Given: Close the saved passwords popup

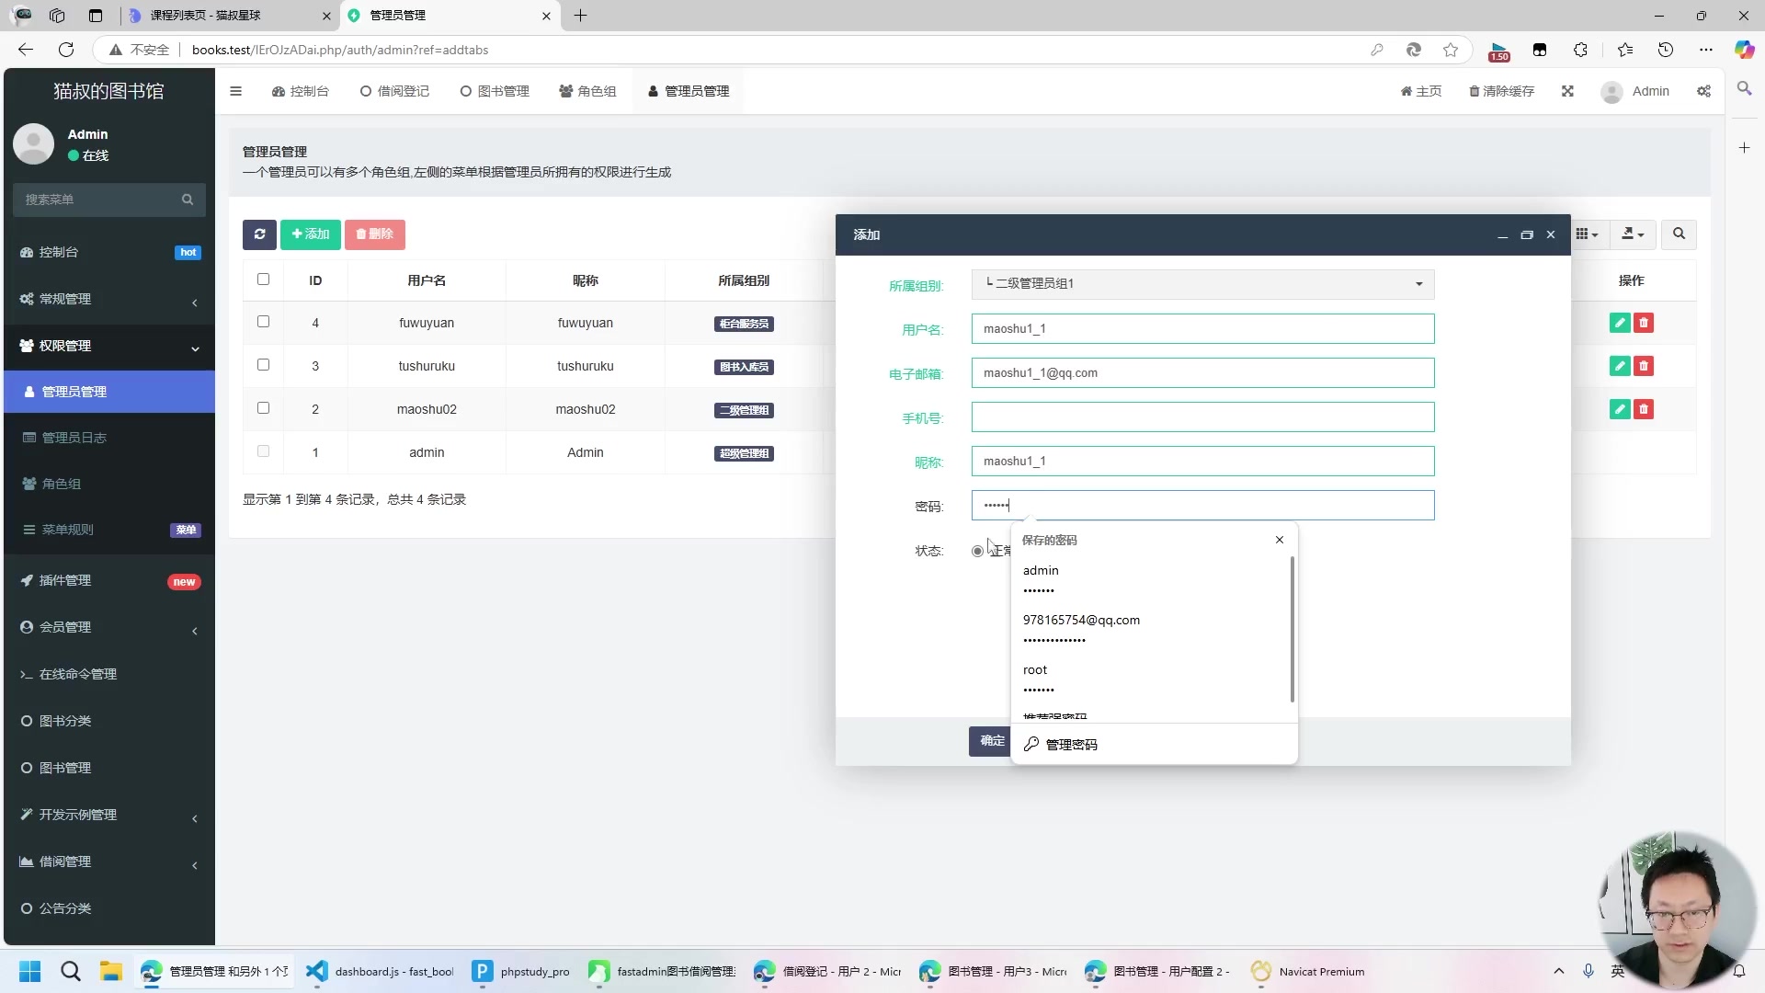Looking at the screenshot, I should point(1280,540).
